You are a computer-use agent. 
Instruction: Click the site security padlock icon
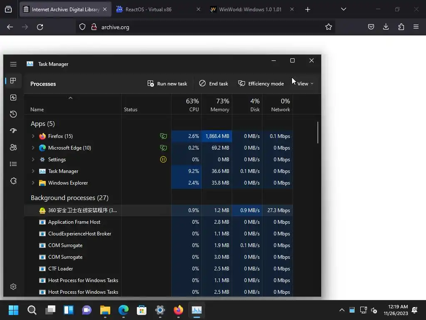click(94, 27)
